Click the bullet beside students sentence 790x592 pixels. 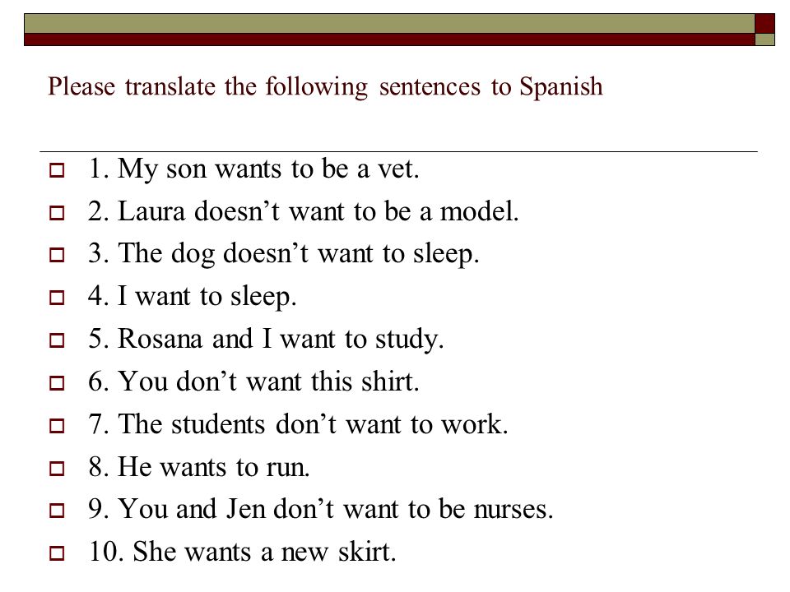click(x=57, y=426)
